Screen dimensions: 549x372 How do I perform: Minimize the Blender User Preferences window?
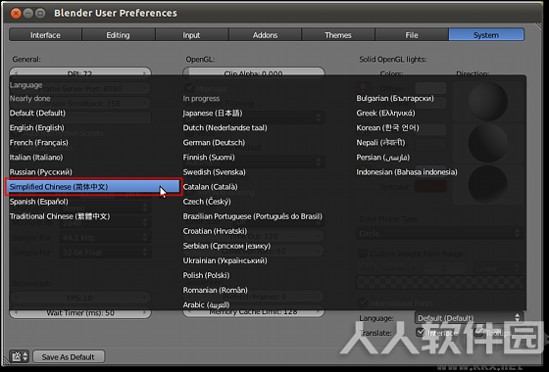click(x=28, y=14)
